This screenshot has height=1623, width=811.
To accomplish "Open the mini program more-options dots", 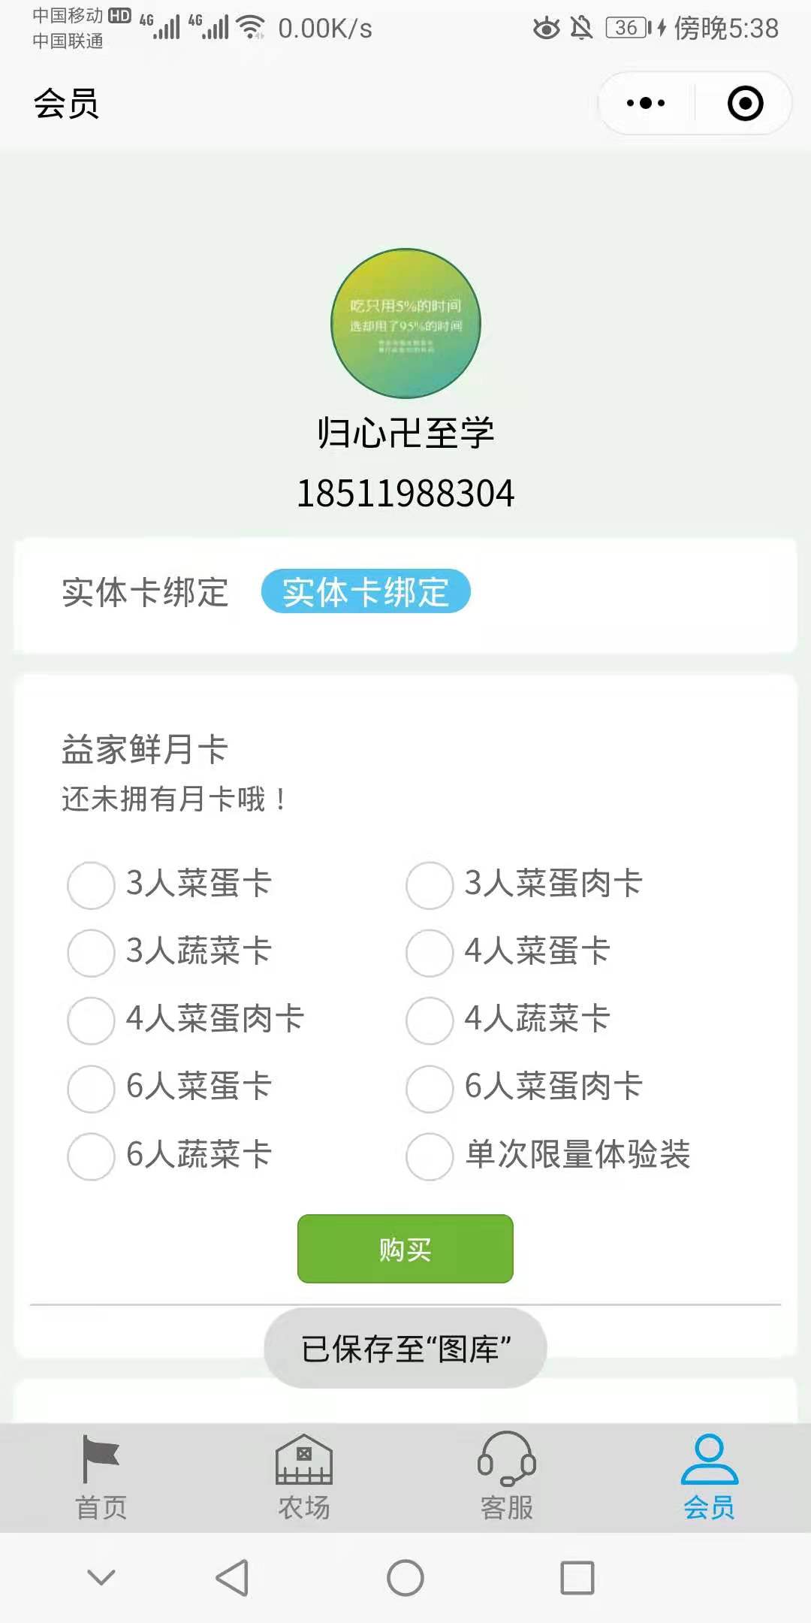I will [646, 103].
